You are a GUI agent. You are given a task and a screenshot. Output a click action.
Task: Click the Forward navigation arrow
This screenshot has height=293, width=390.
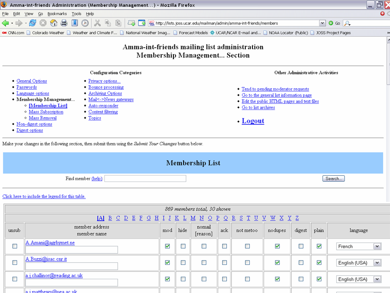coord(19,23)
